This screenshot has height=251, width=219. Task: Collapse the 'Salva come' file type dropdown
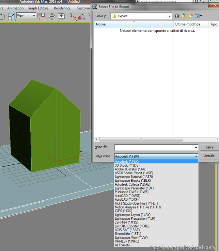pos(196,156)
